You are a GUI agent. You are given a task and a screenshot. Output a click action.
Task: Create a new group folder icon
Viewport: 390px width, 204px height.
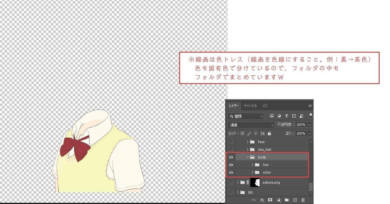[x=287, y=200]
